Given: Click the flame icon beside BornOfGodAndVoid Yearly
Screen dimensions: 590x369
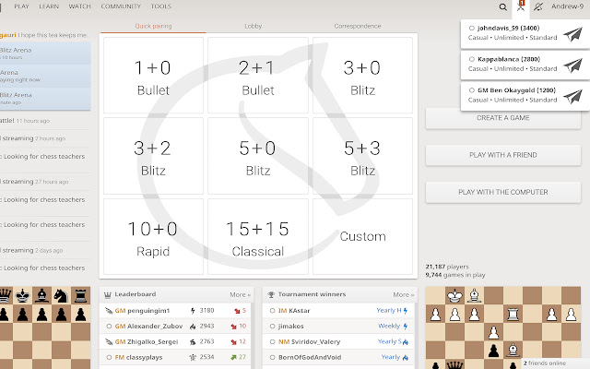Looking at the screenshot, I should pos(406,357).
